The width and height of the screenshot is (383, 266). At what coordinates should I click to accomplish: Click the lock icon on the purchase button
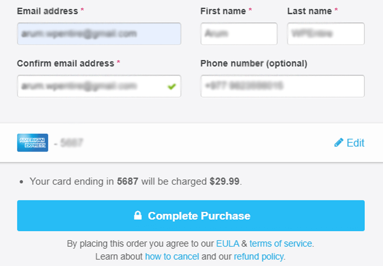click(137, 216)
